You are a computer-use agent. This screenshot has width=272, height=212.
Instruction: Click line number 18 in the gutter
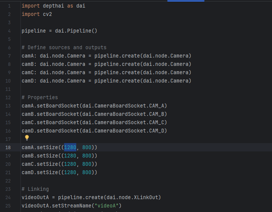coord(8,147)
